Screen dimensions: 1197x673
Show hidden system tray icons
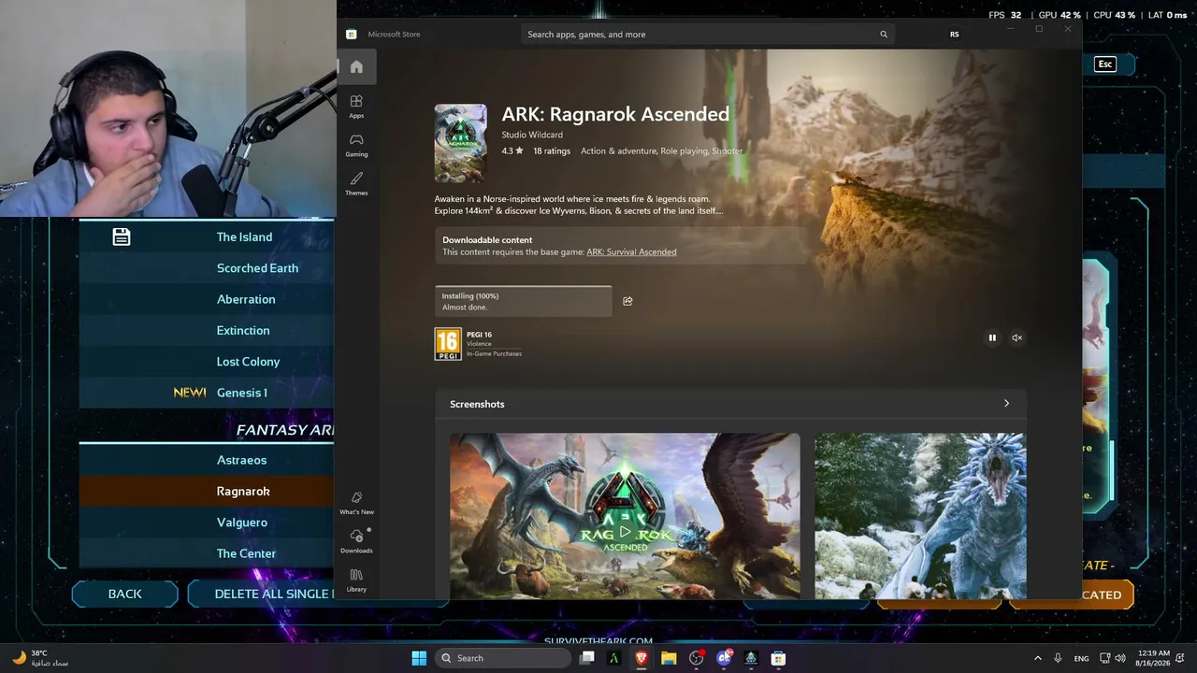tap(1037, 658)
